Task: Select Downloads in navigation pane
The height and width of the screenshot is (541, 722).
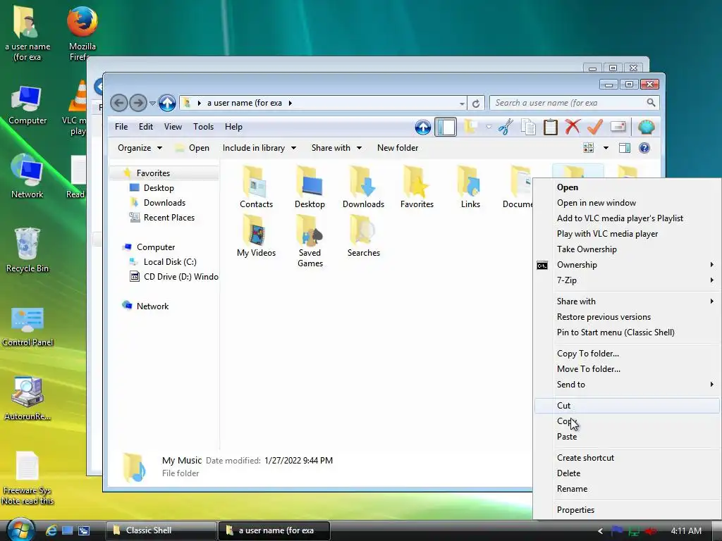Action: (x=164, y=202)
